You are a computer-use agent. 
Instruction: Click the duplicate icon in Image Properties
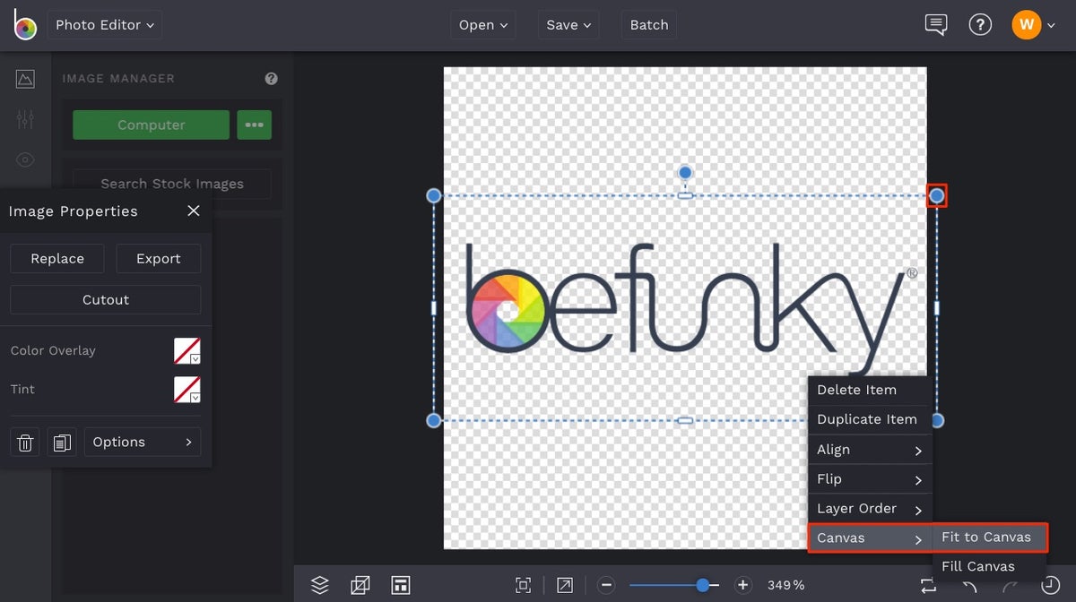(62, 442)
